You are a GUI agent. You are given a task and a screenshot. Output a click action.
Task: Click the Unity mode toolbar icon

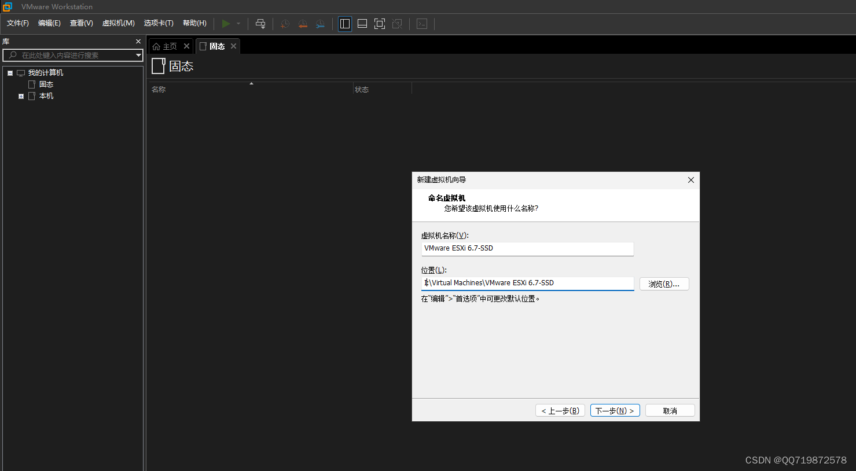tap(397, 24)
